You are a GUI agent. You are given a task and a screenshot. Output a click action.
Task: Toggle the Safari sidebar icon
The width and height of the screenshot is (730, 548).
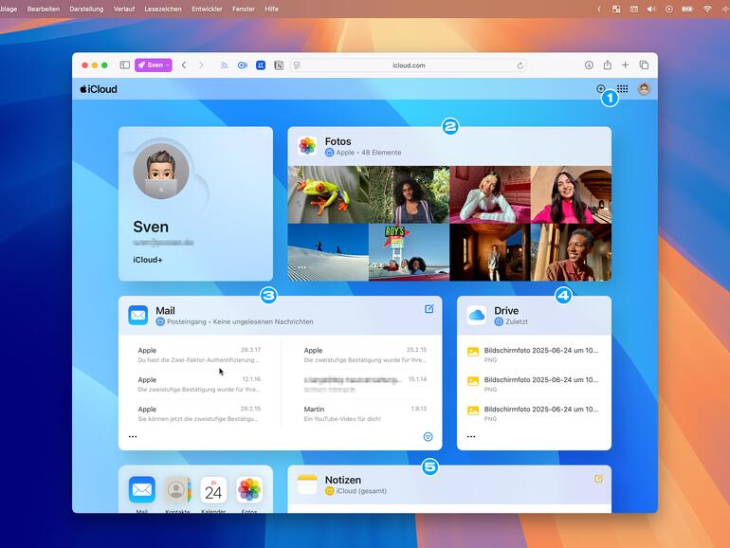(125, 65)
